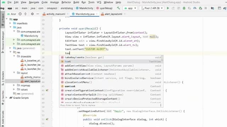227x127 pixels.
Task: Click the Make Project hammer icon
Action: pyautogui.click(x=118, y=8)
